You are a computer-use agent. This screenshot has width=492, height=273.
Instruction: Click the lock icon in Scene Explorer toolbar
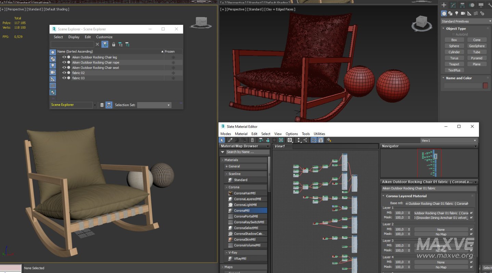click(x=114, y=44)
